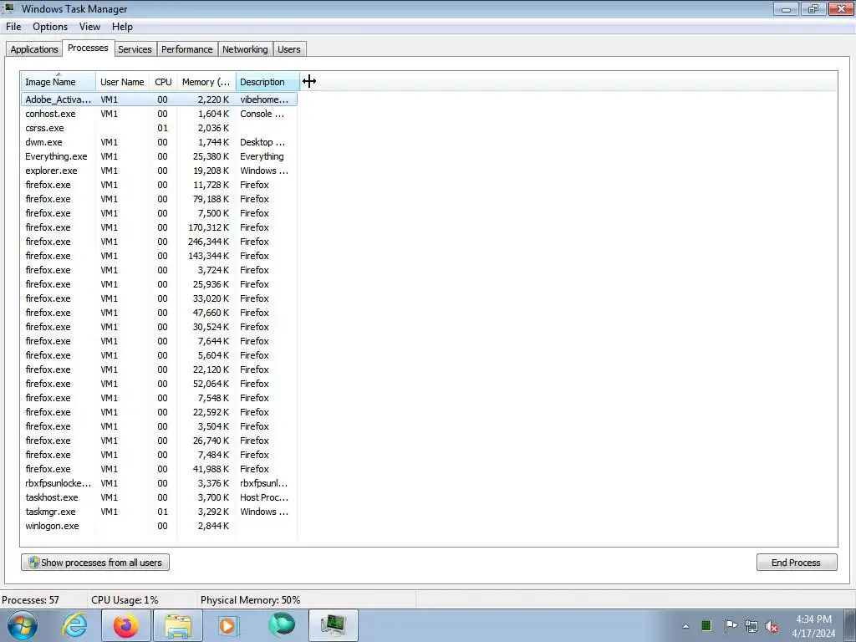
Task: Sort by CPU column header
Action: click(x=163, y=82)
